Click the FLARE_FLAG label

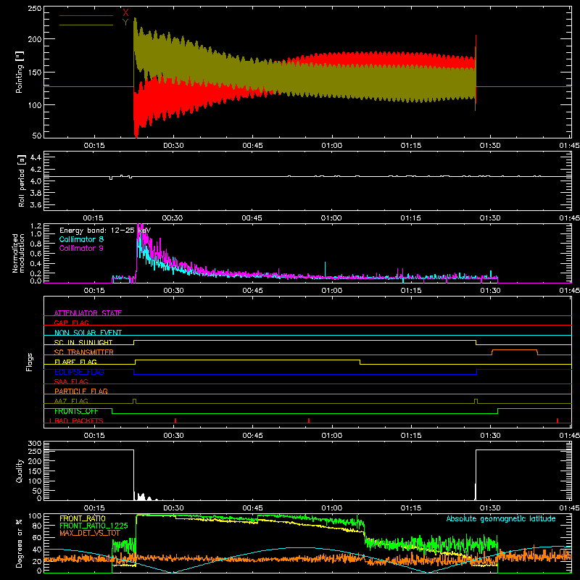[75, 362]
